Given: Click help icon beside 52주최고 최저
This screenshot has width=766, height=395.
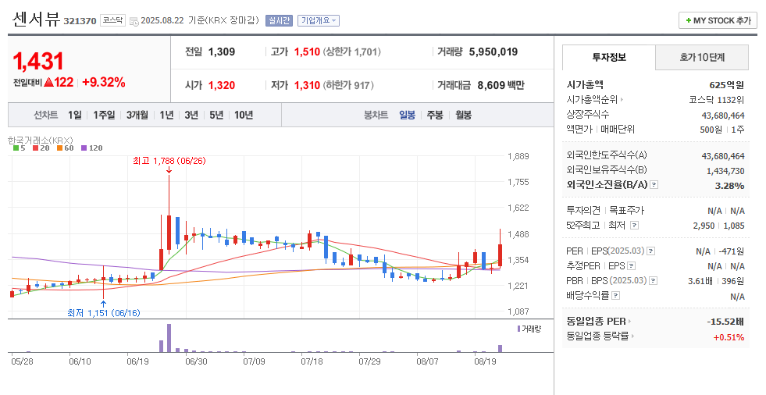Looking at the screenshot, I should pos(634,226).
